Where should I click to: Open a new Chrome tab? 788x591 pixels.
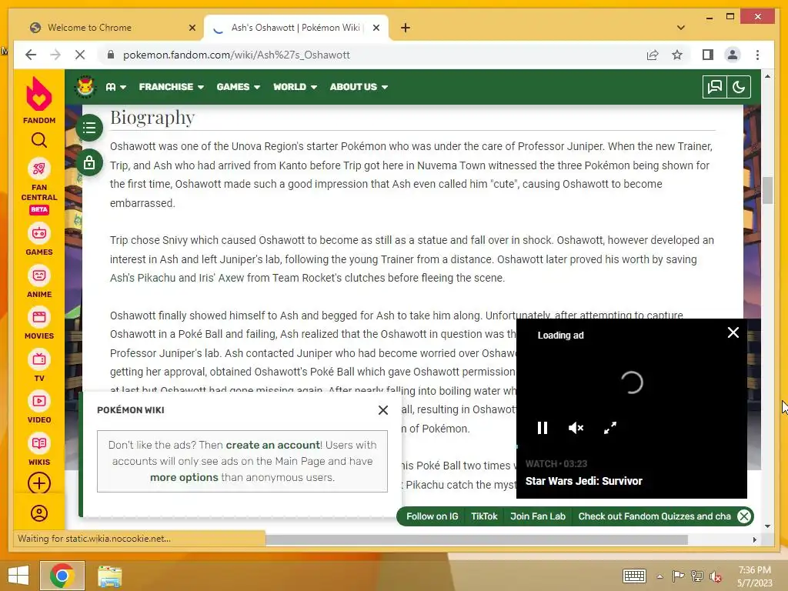[406, 28]
